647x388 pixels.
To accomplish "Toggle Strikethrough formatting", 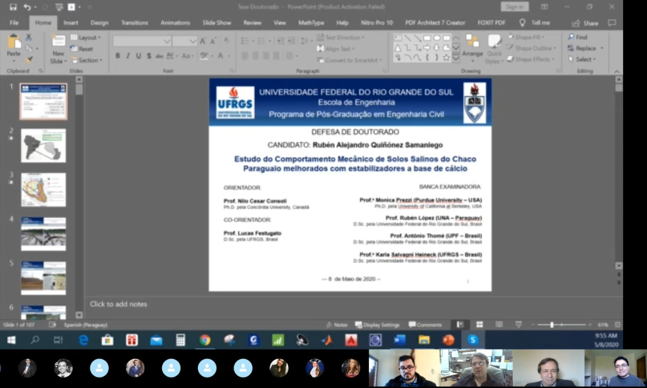I will pyautogui.click(x=159, y=56).
